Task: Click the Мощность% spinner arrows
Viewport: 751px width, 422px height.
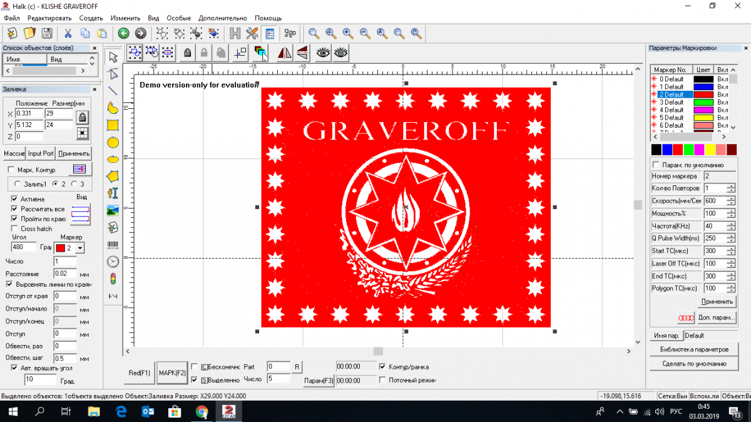Action: point(731,214)
